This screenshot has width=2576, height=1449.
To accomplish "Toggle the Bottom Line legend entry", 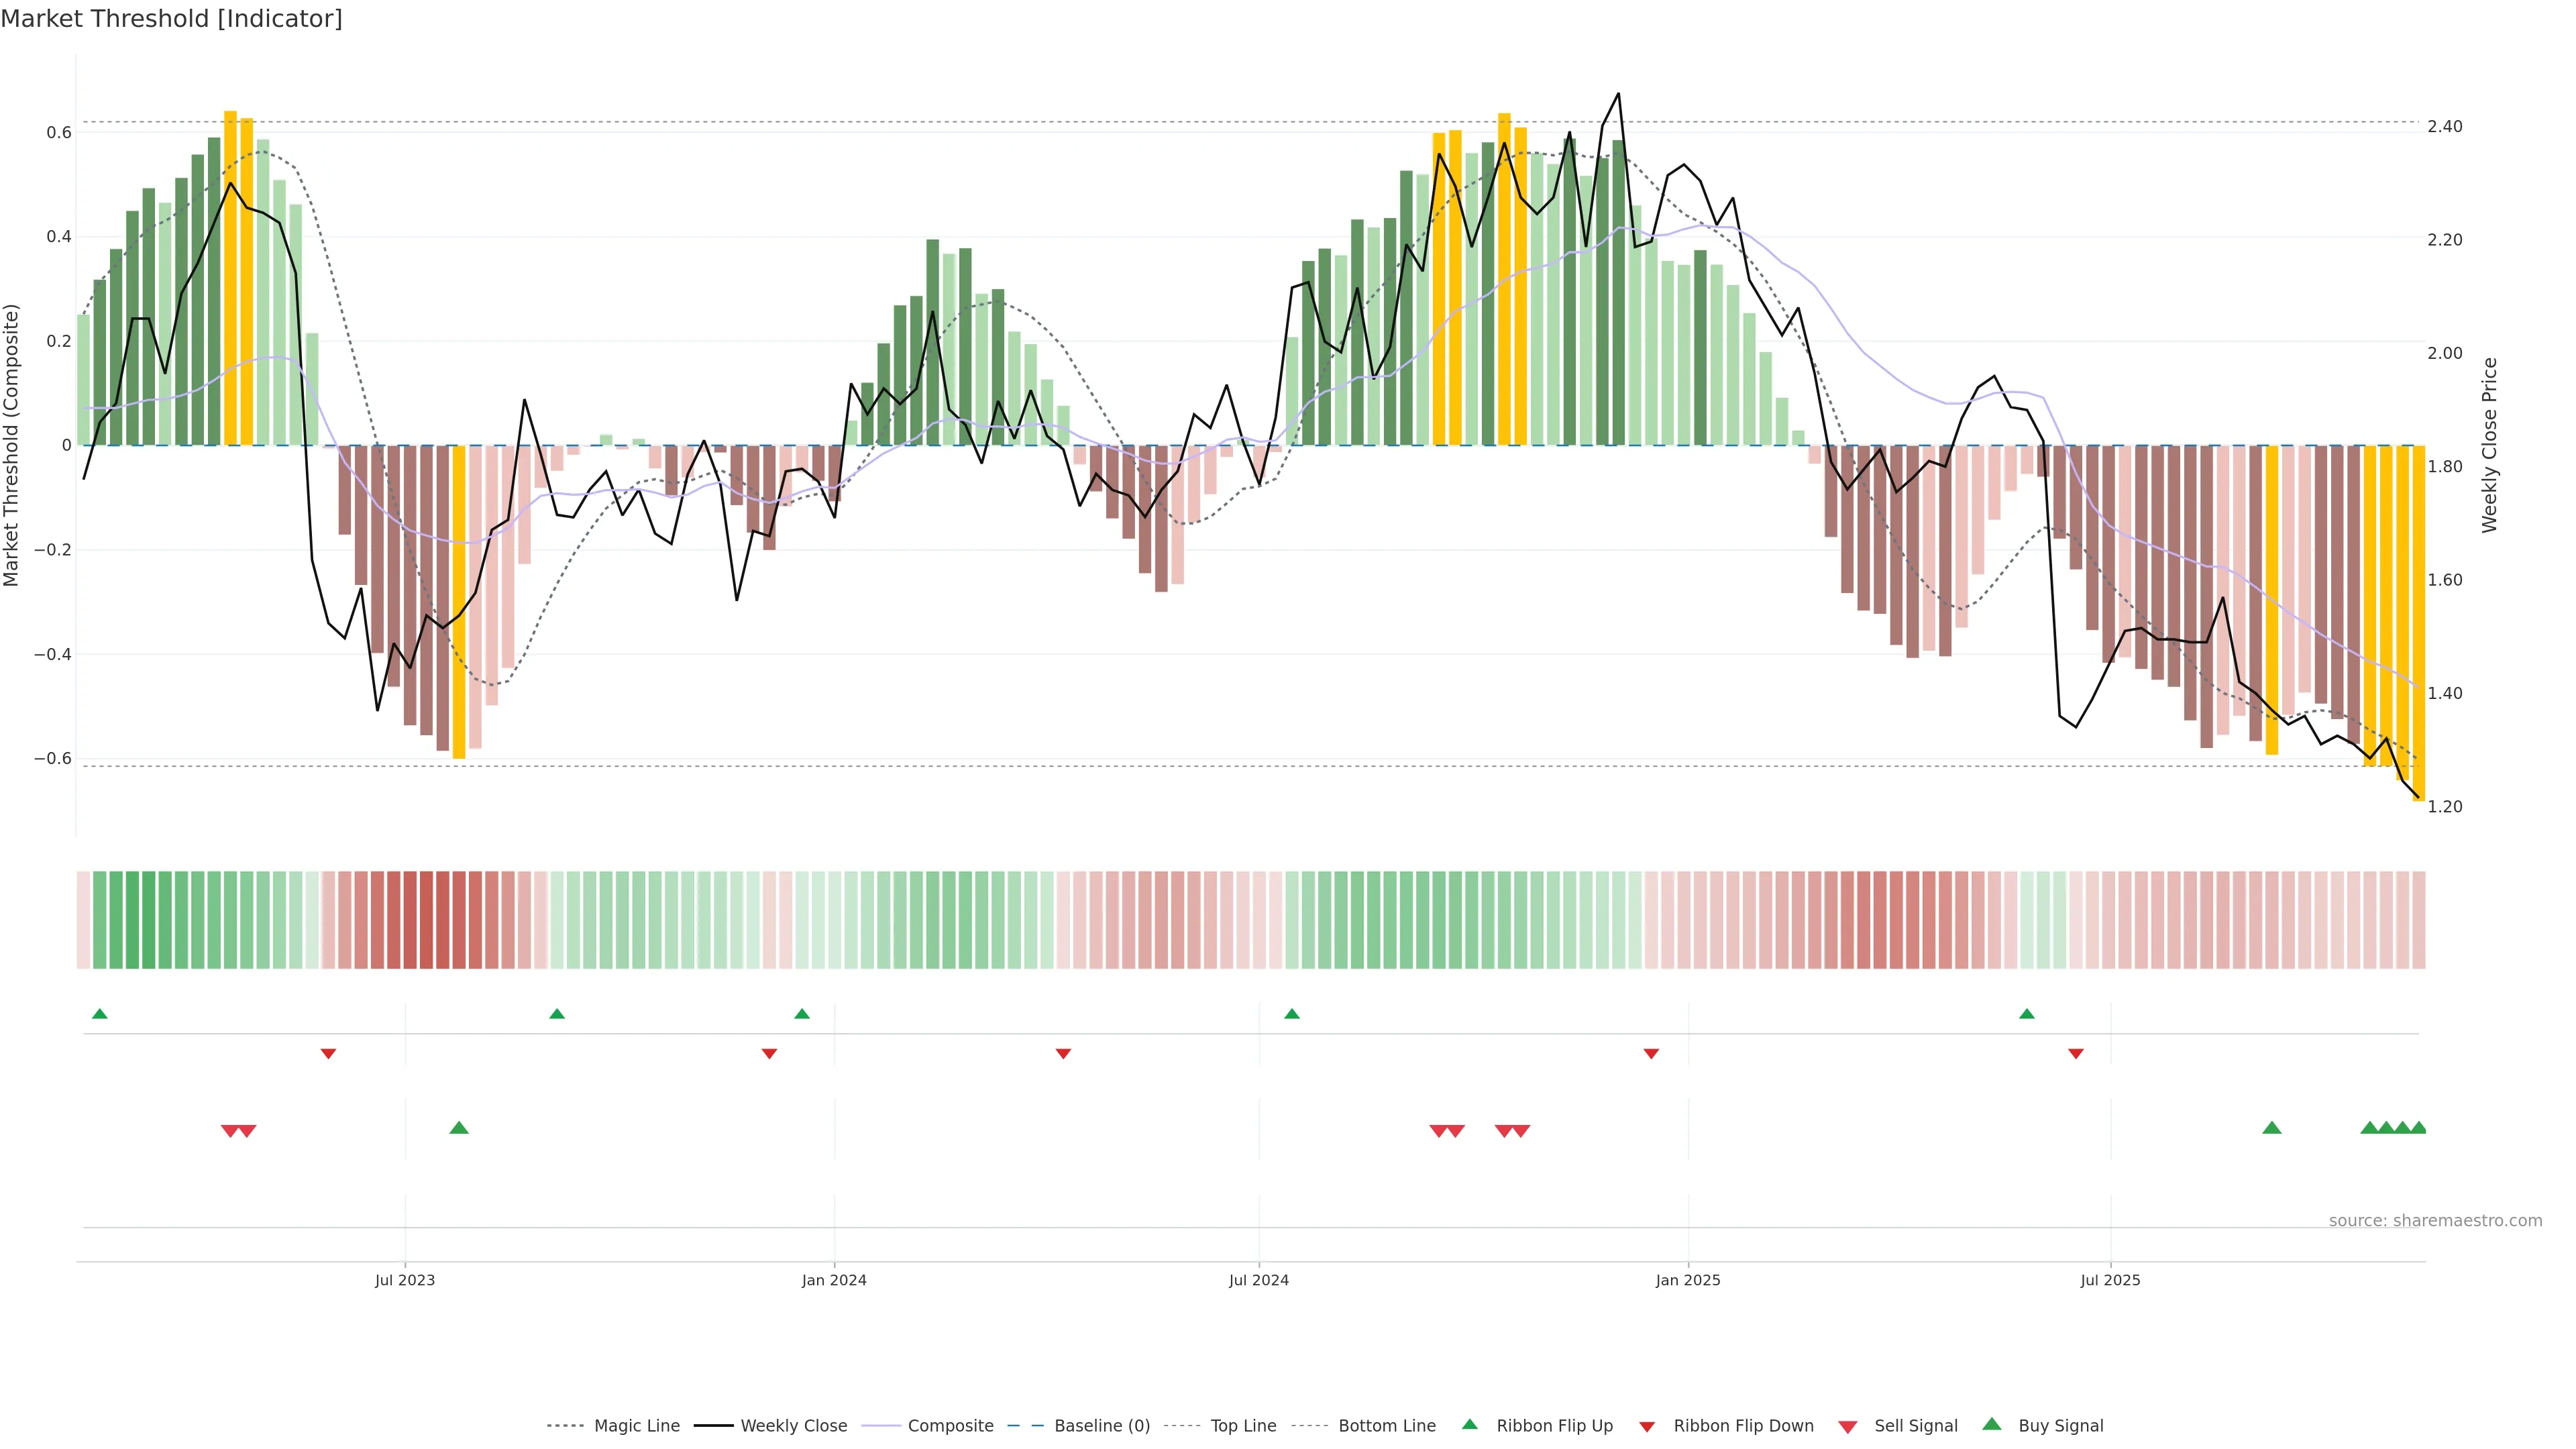I will 1386,1426.
